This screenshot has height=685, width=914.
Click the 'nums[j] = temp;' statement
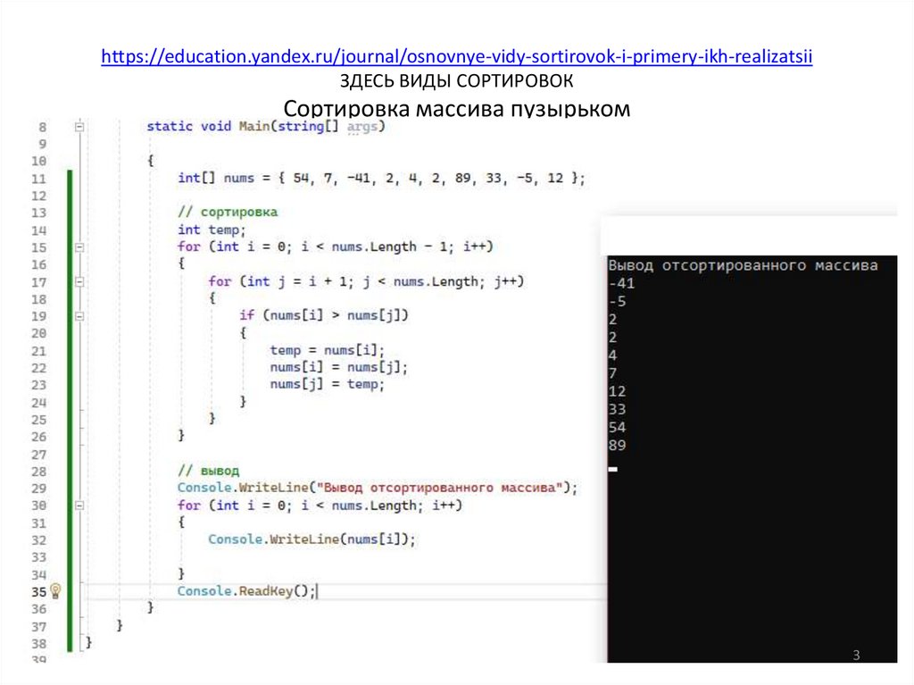tap(327, 384)
